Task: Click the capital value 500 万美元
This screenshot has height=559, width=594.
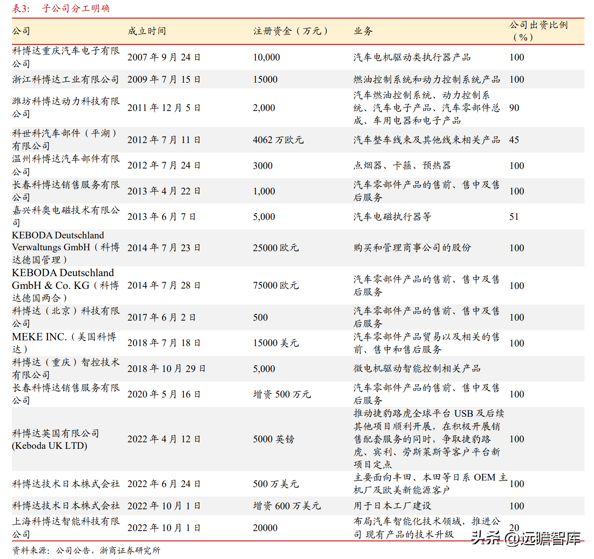Action: 276,484
